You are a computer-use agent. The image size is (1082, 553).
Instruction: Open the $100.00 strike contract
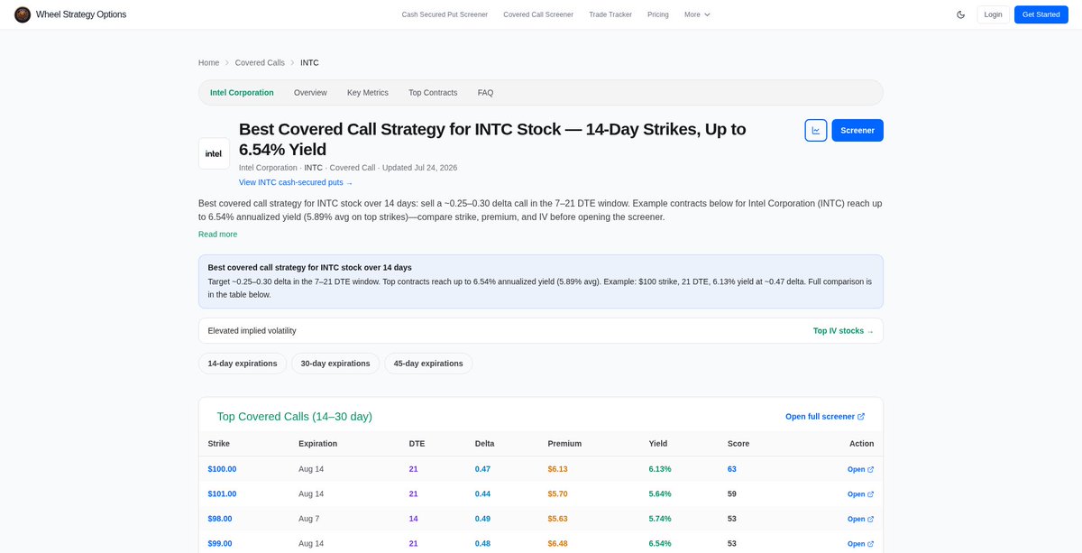222,469
